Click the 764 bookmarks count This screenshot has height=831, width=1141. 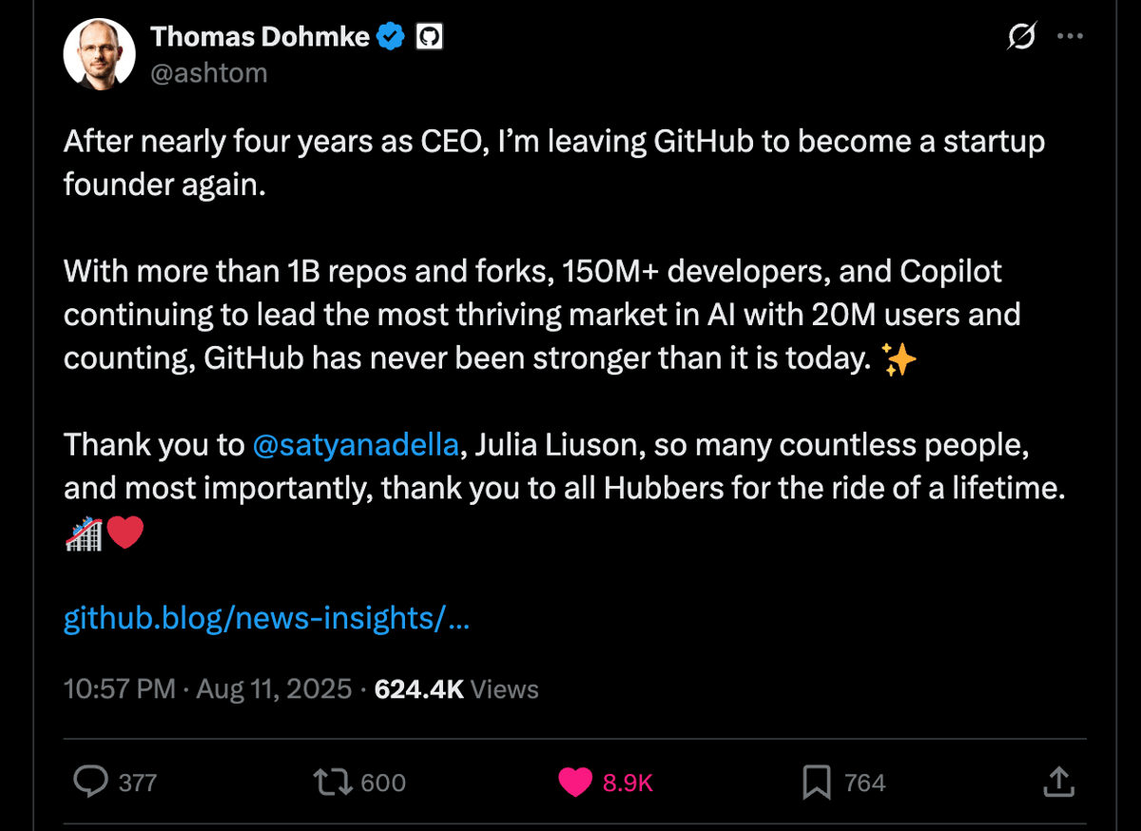pos(865,783)
